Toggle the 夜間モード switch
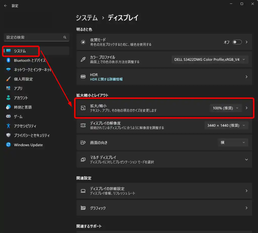This screenshot has width=258, height=233. [x=237, y=42]
